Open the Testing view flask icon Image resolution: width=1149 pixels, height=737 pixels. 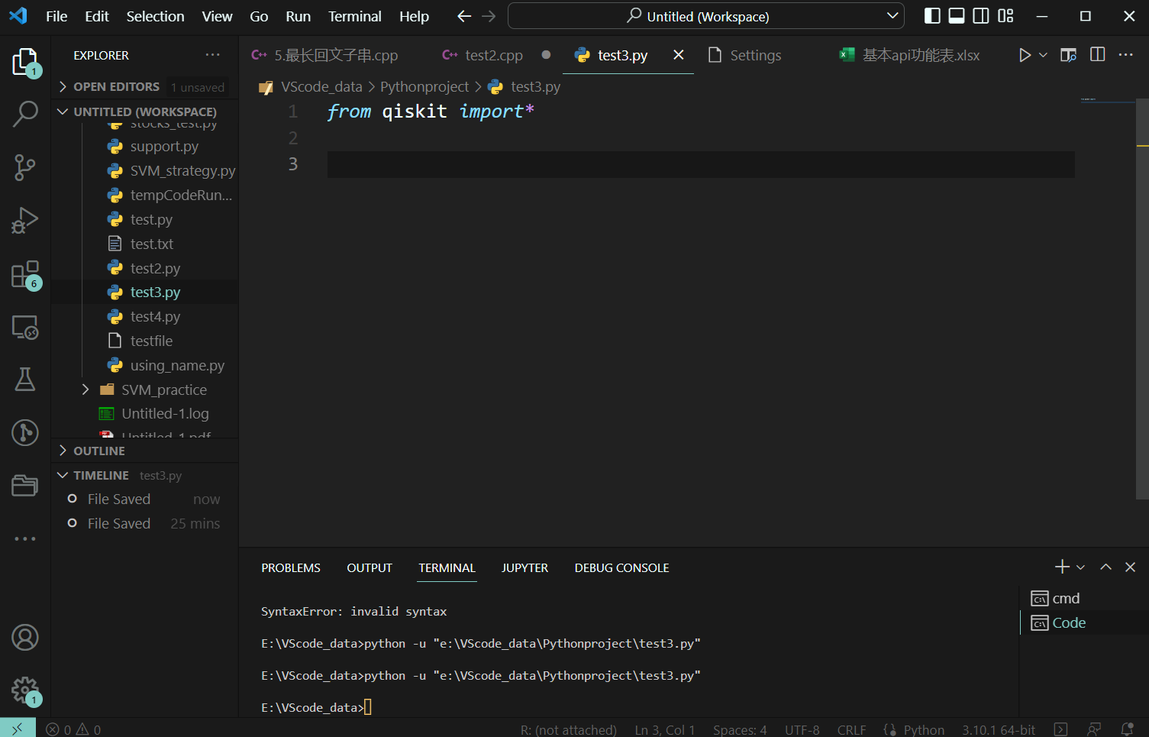click(25, 380)
